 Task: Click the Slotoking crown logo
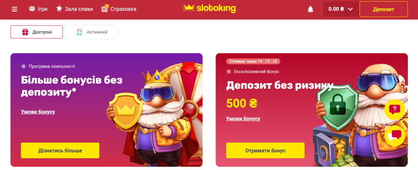209,8
